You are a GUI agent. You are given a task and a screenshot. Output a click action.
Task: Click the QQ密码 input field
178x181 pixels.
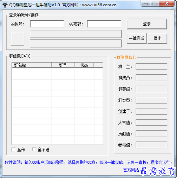click(x=104, y=24)
